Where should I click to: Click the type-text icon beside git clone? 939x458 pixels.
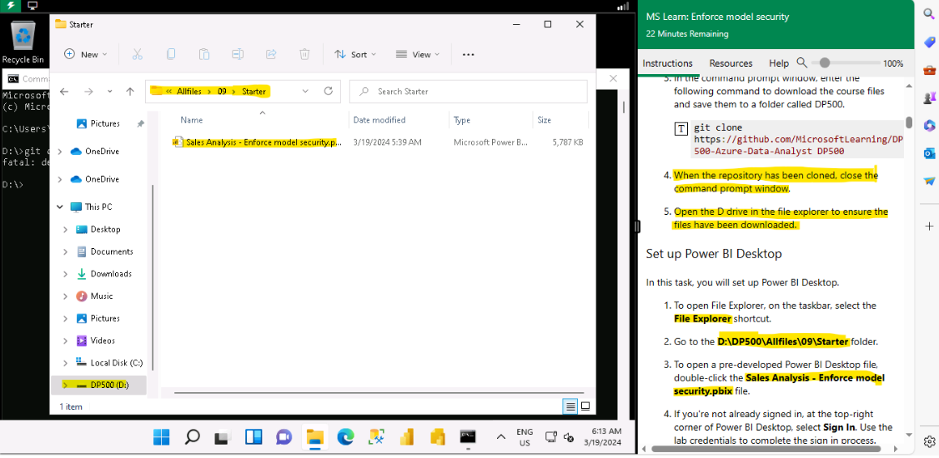(x=680, y=128)
